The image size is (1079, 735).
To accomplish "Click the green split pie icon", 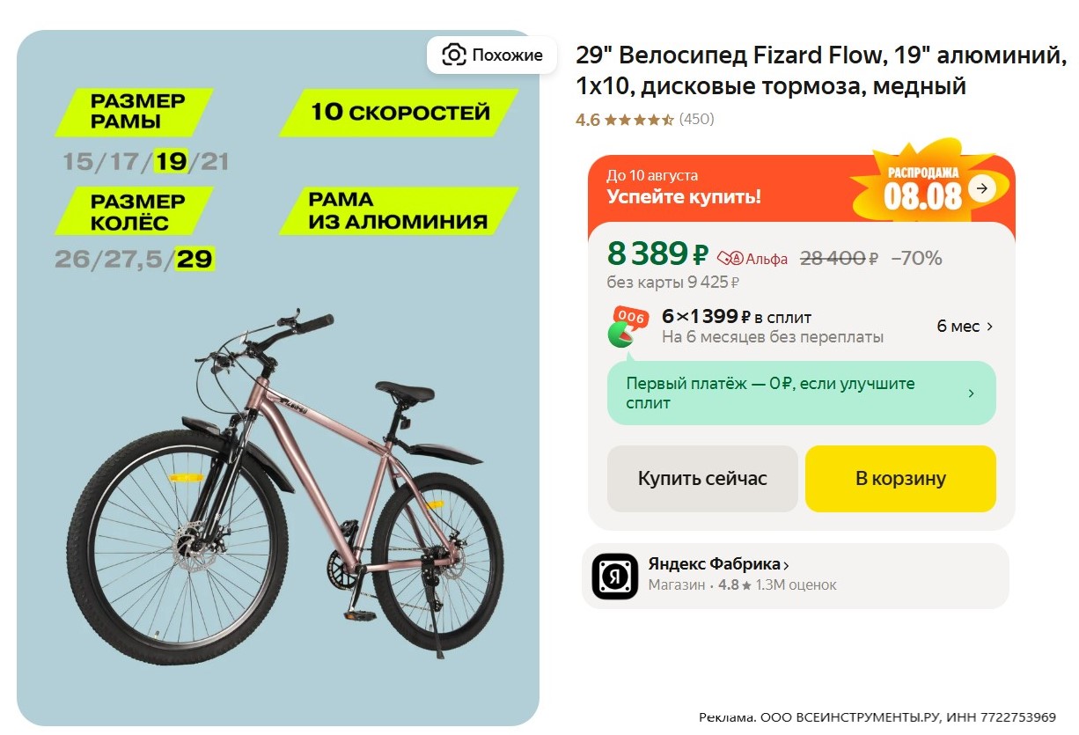I will (x=621, y=334).
